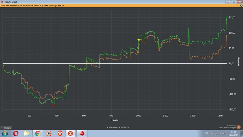
Task: Launch Opera browser from taskbar
Action: click(16, 134)
